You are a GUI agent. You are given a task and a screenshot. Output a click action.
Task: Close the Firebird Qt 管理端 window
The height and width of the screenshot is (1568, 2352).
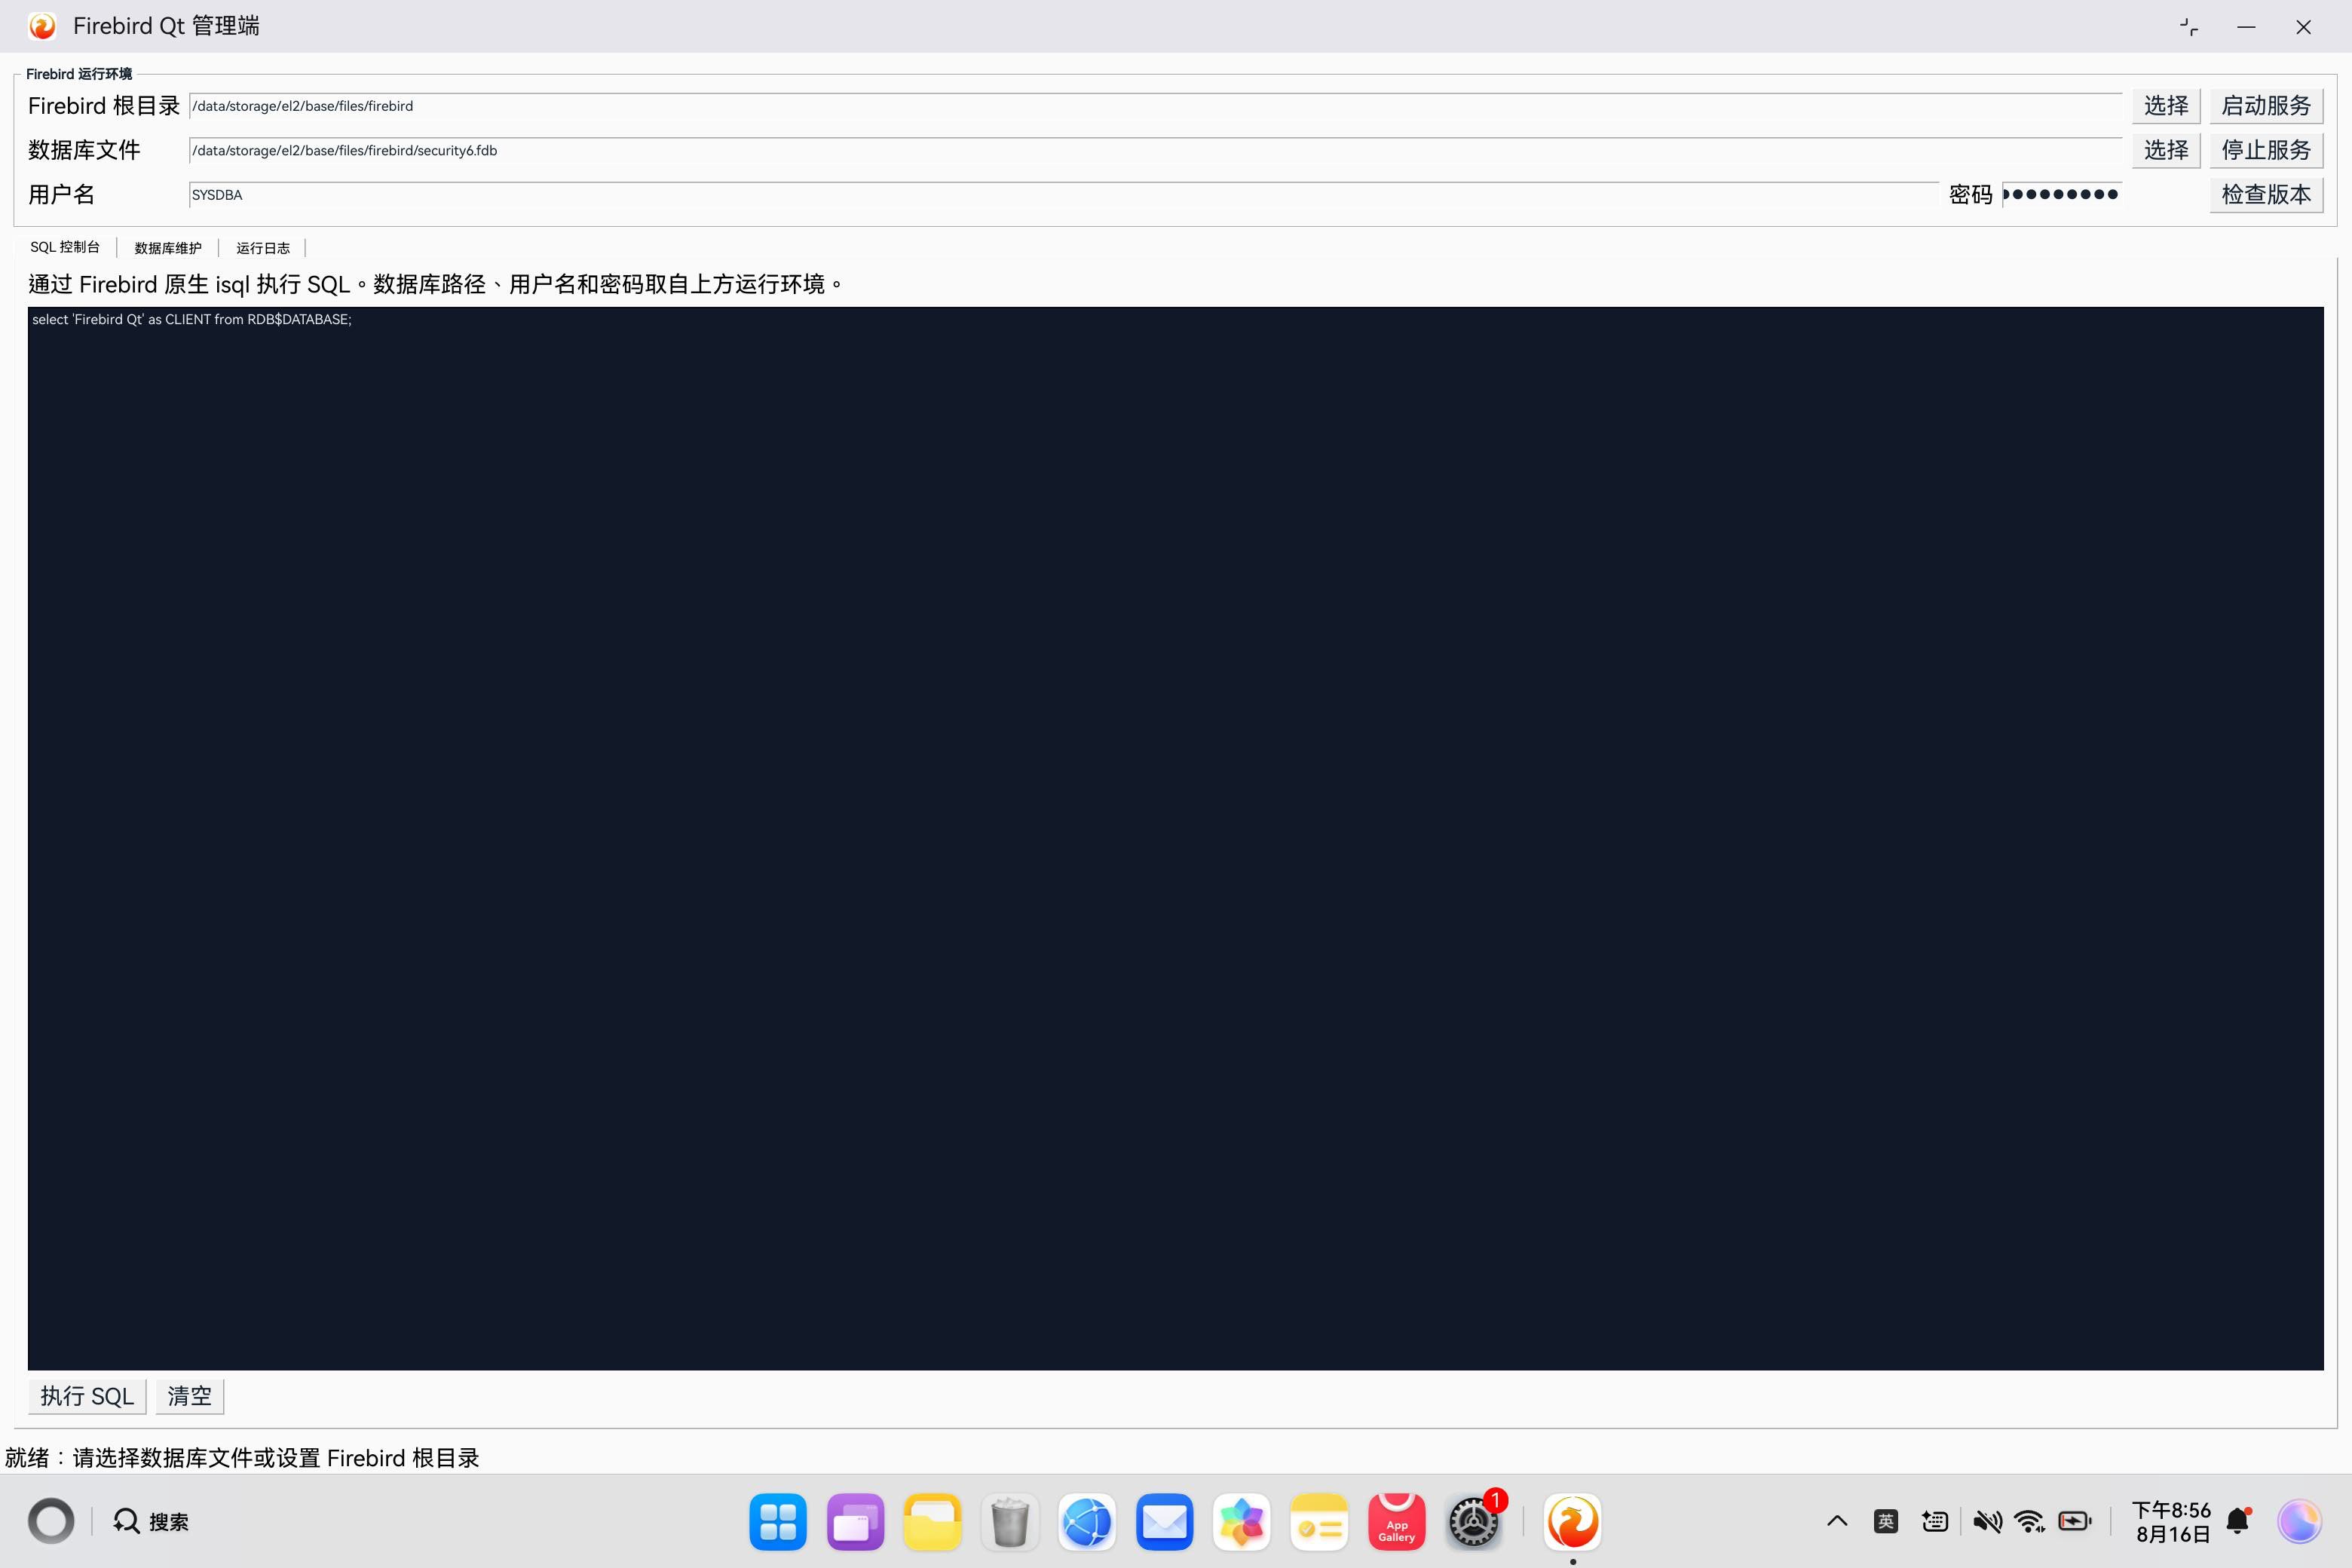[x=2303, y=27]
